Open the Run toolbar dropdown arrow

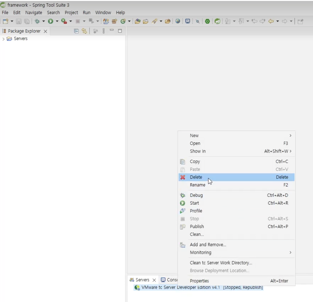coord(57,21)
